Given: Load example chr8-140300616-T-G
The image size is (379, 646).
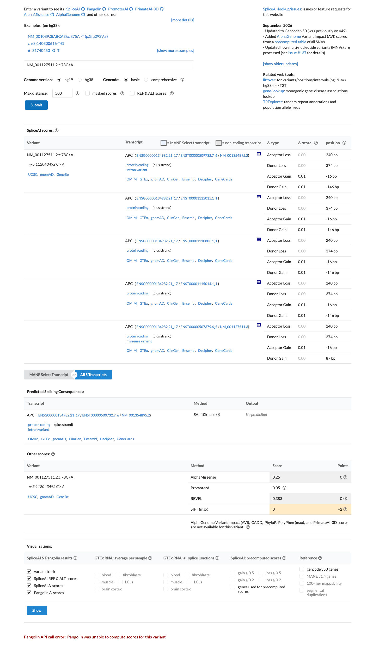Looking at the screenshot, I should [46, 44].
